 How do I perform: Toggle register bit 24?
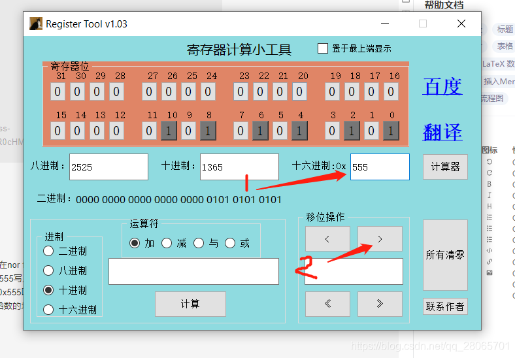click(208, 91)
